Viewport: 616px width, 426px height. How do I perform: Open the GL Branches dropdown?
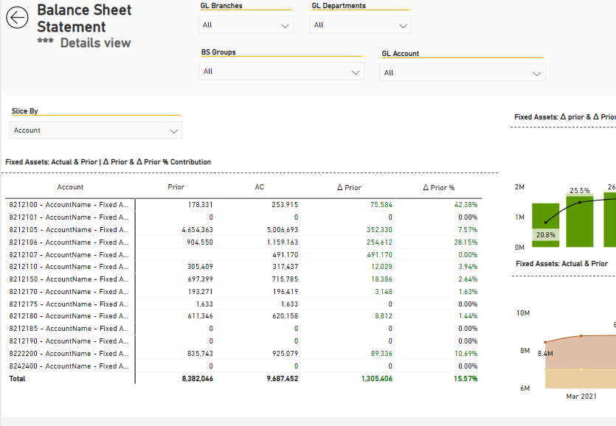click(246, 25)
